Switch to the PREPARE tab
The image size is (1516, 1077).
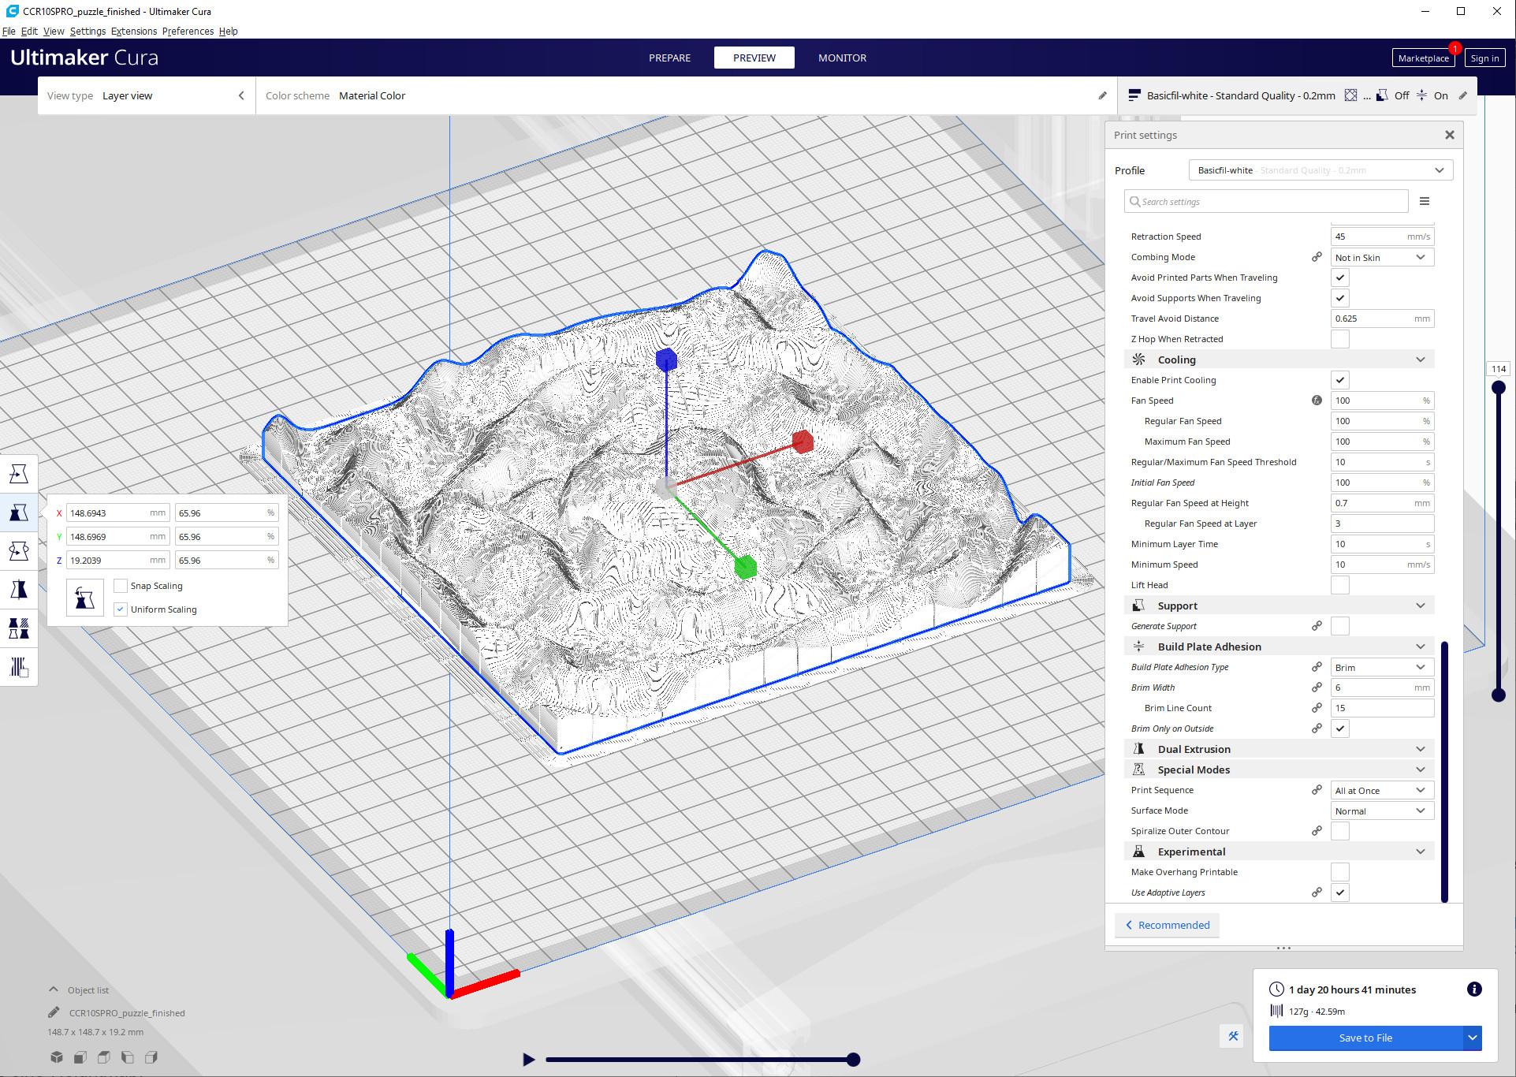pyautogui.click(x=669, y=58)
